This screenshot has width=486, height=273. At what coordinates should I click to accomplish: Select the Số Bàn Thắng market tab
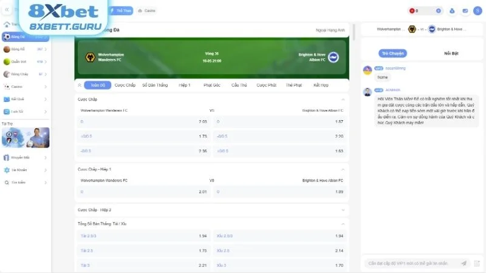[x=155, y=85]
